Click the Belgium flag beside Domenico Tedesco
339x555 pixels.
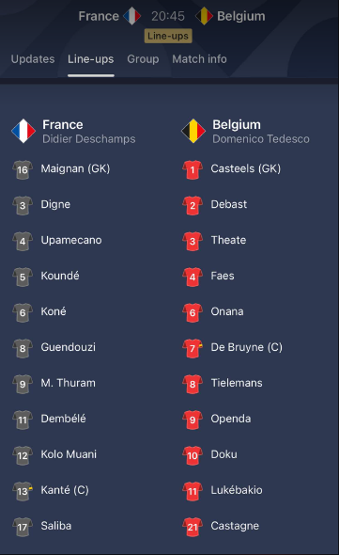pos(193,131)
